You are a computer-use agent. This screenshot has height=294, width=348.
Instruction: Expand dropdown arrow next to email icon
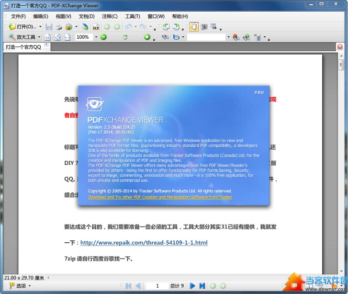tap(76, 27)
